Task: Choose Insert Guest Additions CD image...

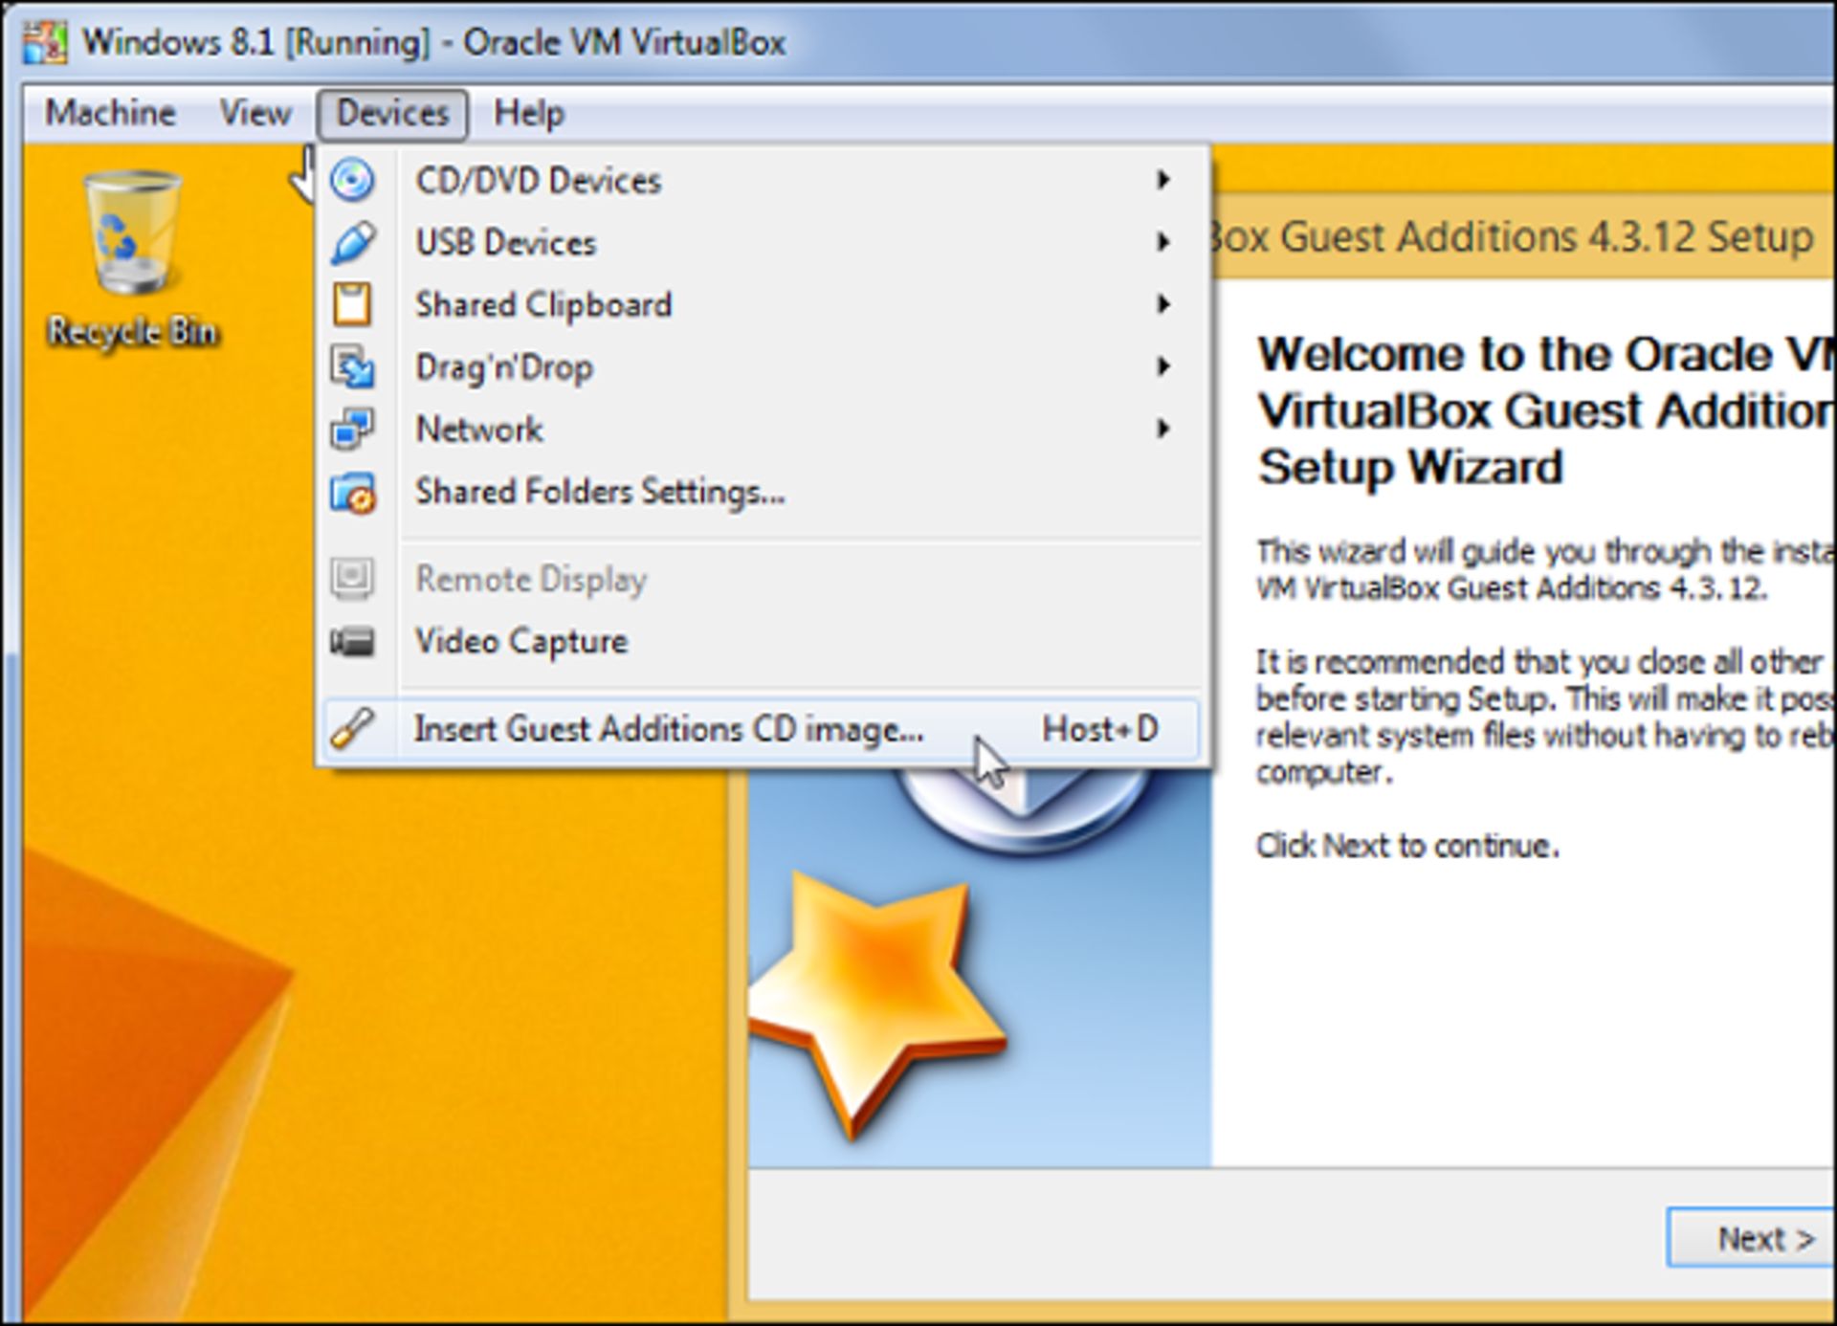Action: tap(763, 730)
